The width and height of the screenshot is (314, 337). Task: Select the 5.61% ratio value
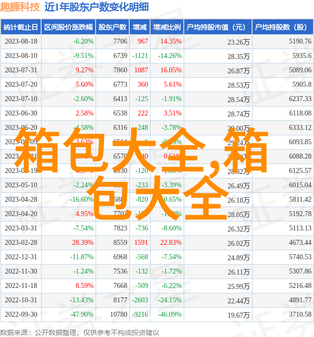click(x=173, y=84)
